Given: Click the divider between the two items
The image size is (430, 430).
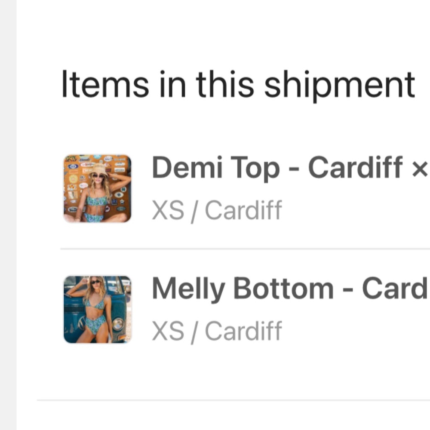Looking at the screenshot, I should point(245,249).
